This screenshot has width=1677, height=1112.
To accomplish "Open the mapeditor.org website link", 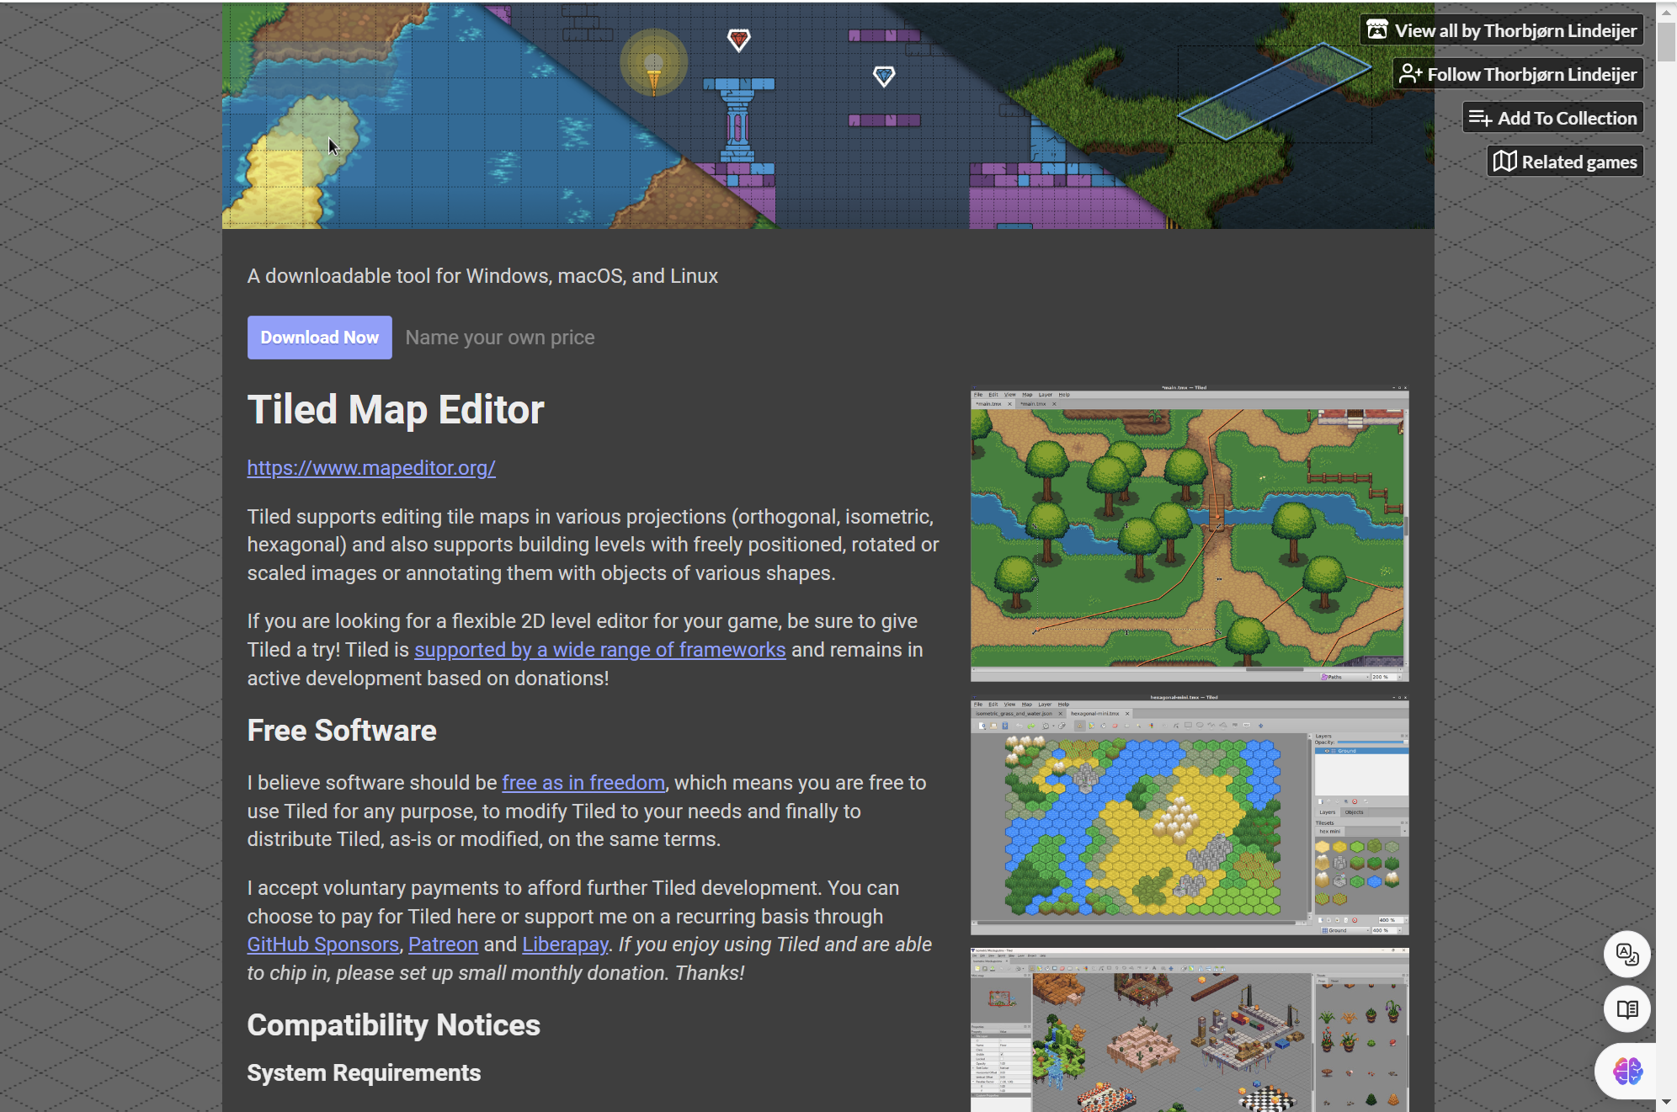I will [371, 468].
